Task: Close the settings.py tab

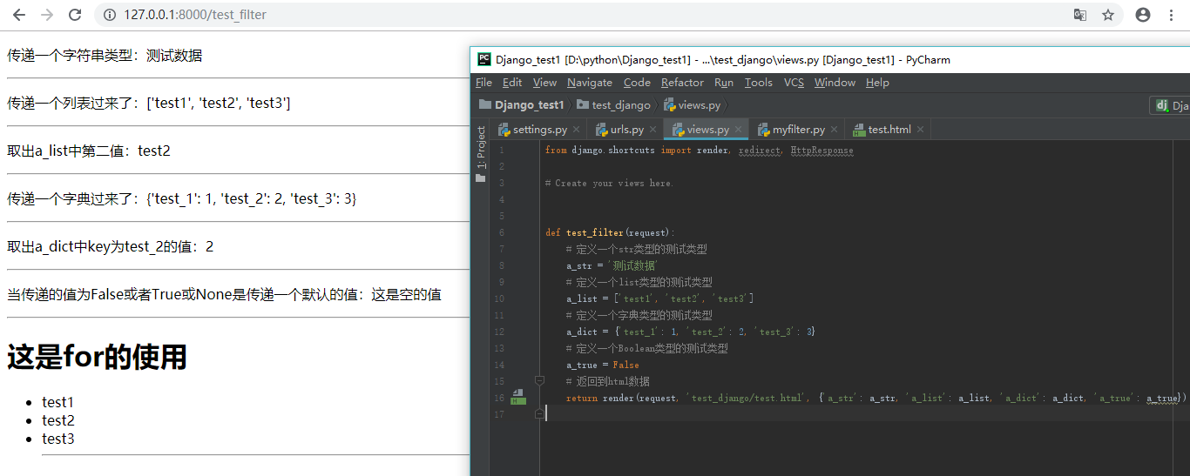Action: 576,130
